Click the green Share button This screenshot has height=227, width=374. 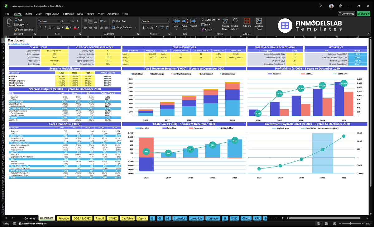point(363,13)
